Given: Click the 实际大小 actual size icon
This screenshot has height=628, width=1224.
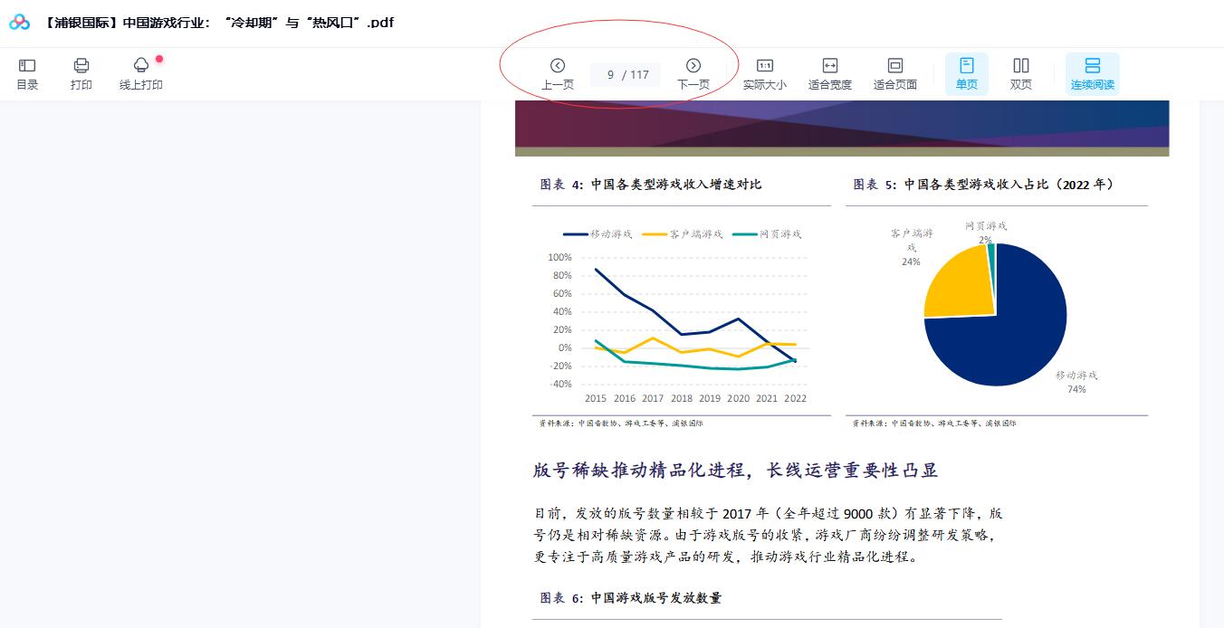Looking at the screenshot, I should click(x=765, y=72).
